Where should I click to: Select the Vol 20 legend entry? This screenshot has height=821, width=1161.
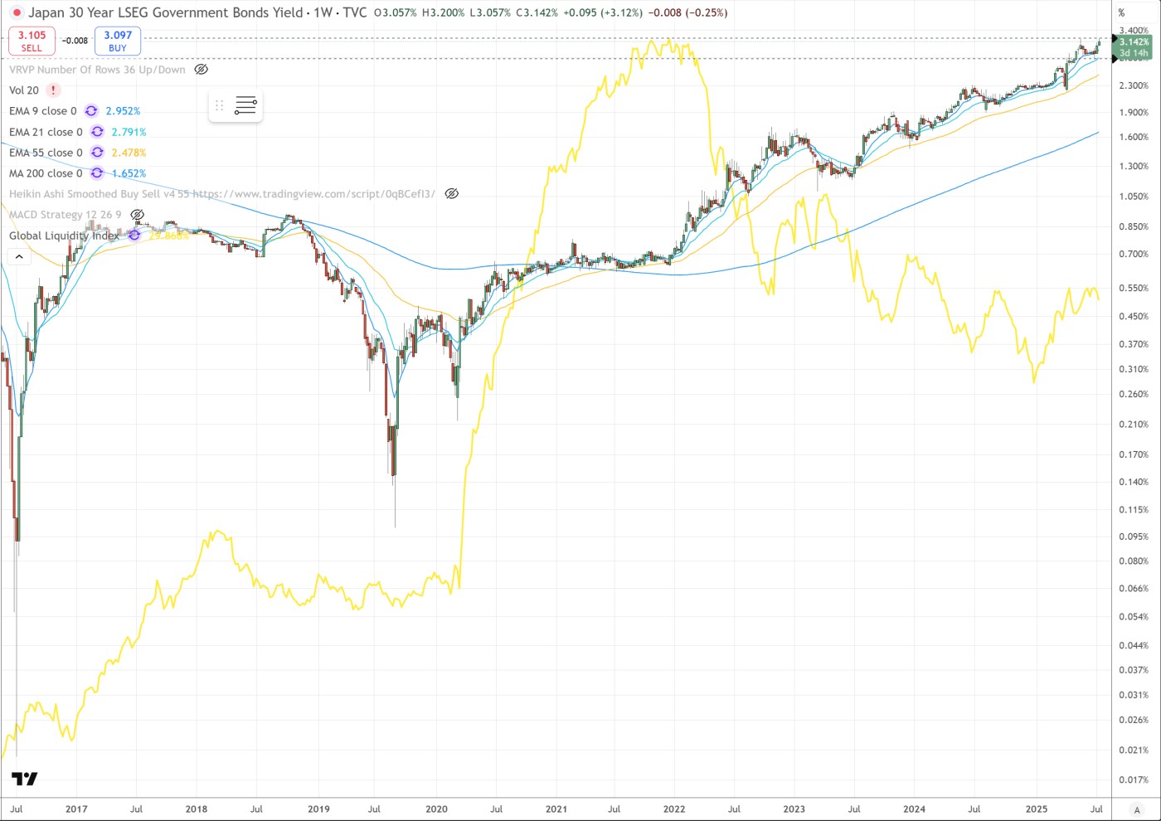(24, 90)
